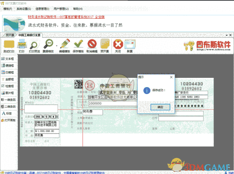Click the advertisement banner thumbnail image
The height and width of the screenshot is (174, 234).
[x=14, y=24]
